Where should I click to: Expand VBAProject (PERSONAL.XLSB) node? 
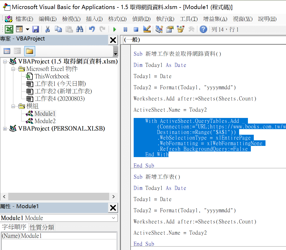click(x=5, y=129)
